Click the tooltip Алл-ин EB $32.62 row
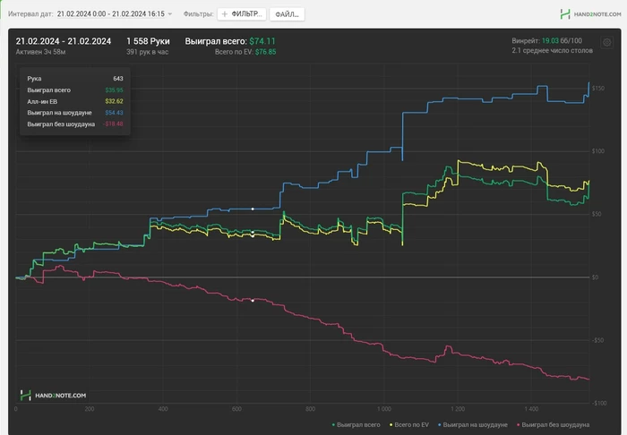 coord(75,101)
